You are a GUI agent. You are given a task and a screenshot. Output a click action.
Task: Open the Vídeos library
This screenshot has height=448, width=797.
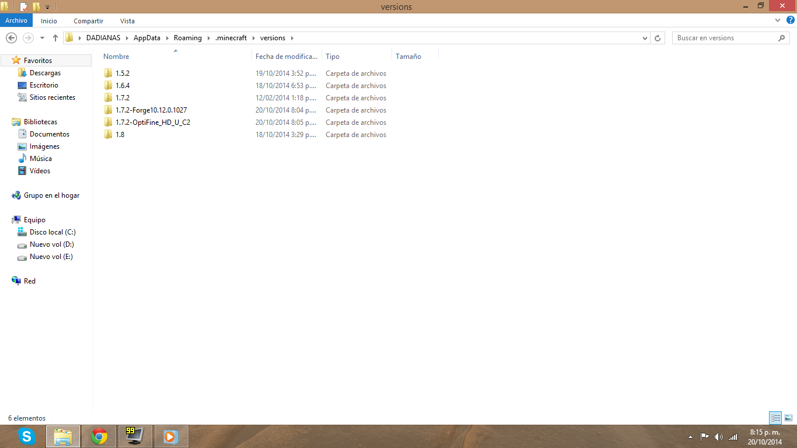pyautogui.click(x=40, y=171)
